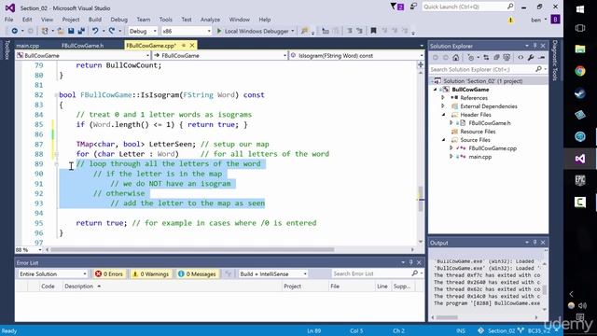Click the Undo arrow in toolbar
This screenshot has width=597, height=336.
95,31
